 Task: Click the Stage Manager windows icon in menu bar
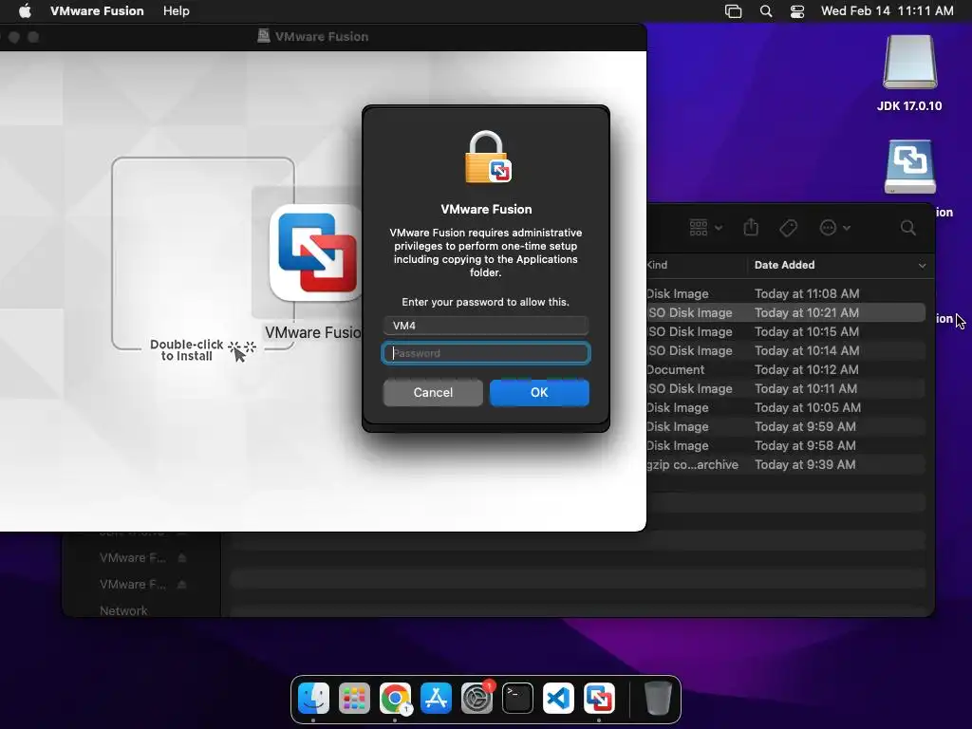point(734,11)
